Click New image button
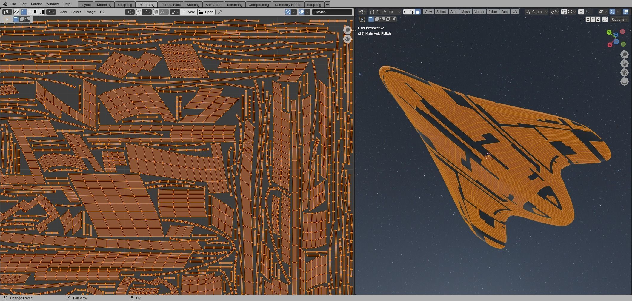This screenshot has height=301, width=632. pos(188,12)
